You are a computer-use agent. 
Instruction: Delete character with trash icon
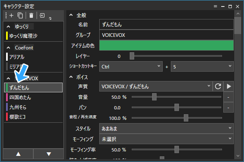(31, 15)
